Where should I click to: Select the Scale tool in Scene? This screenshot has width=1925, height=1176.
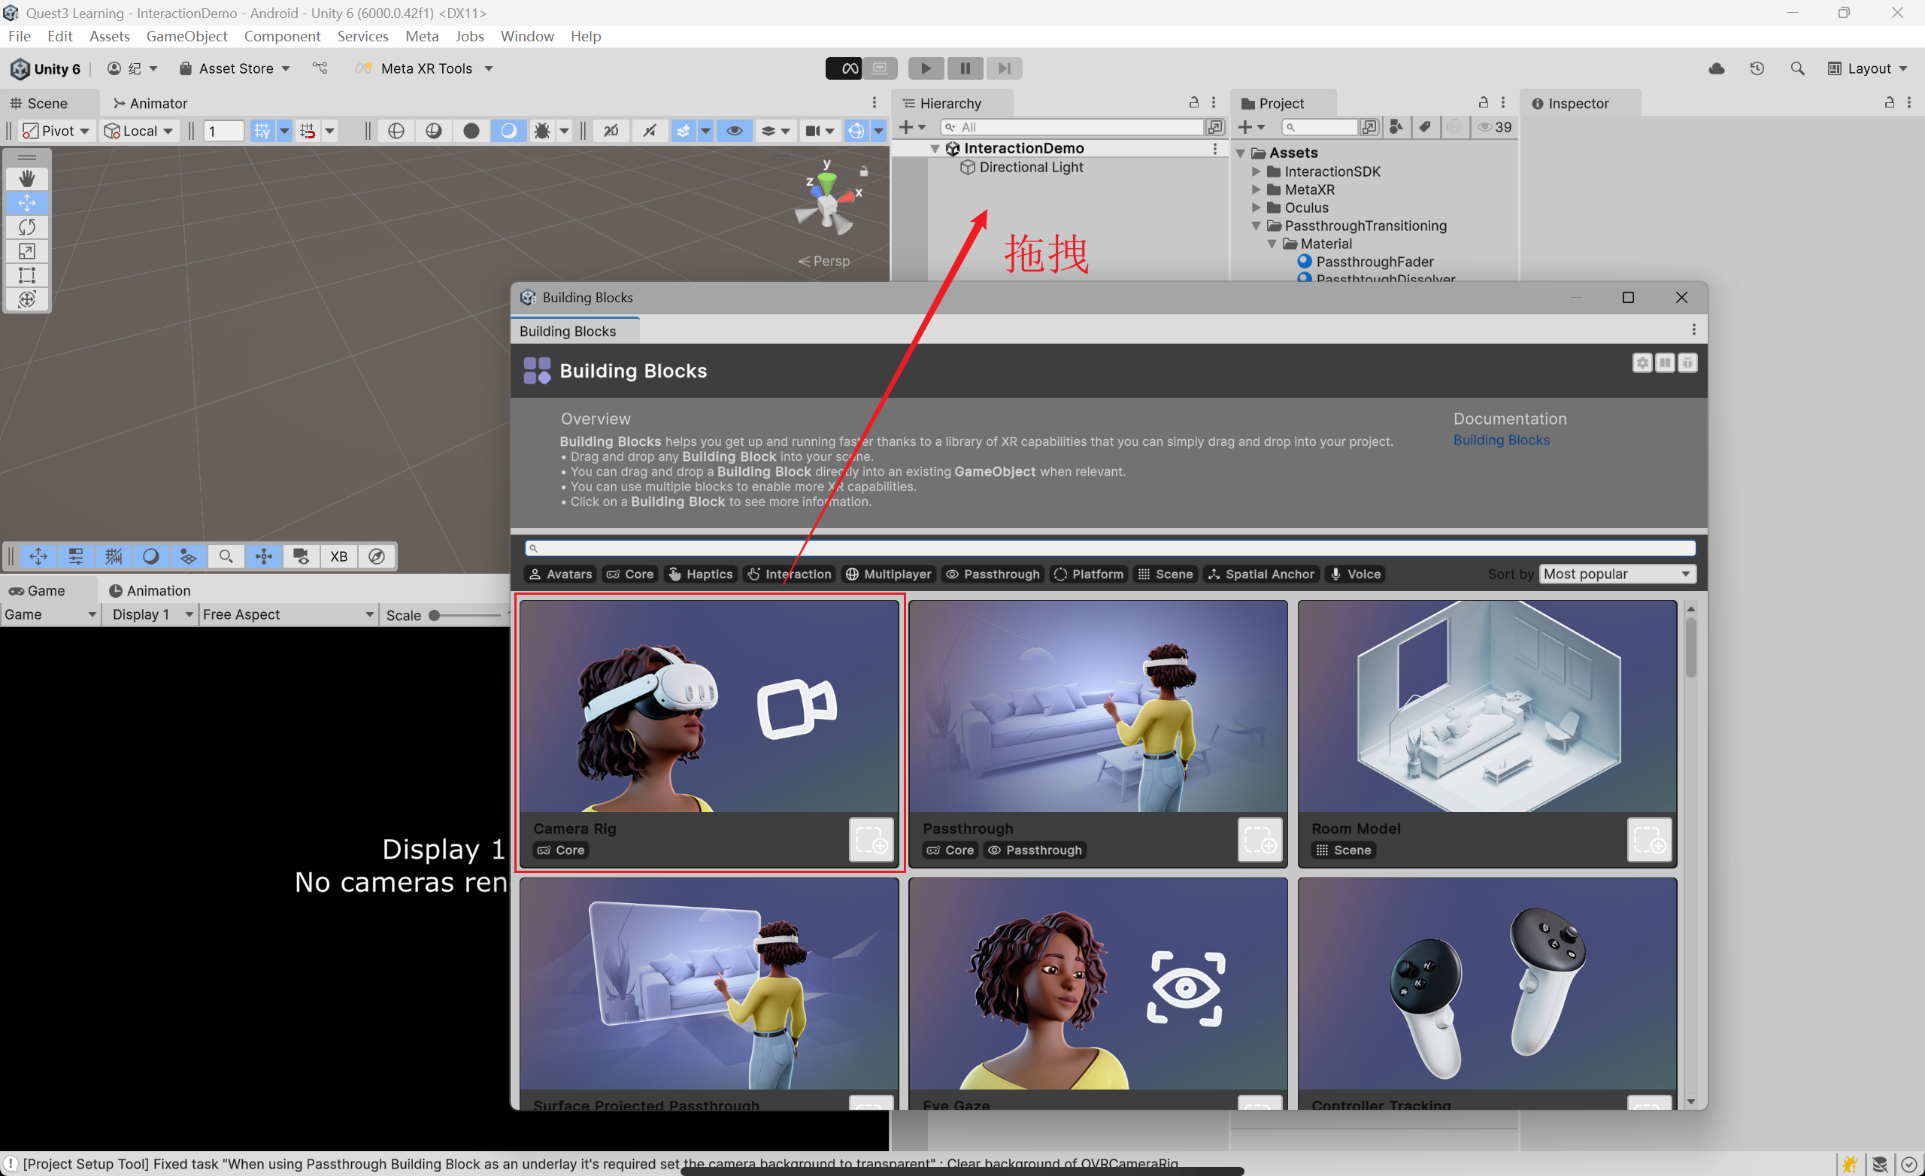click(x=26, y=251)
